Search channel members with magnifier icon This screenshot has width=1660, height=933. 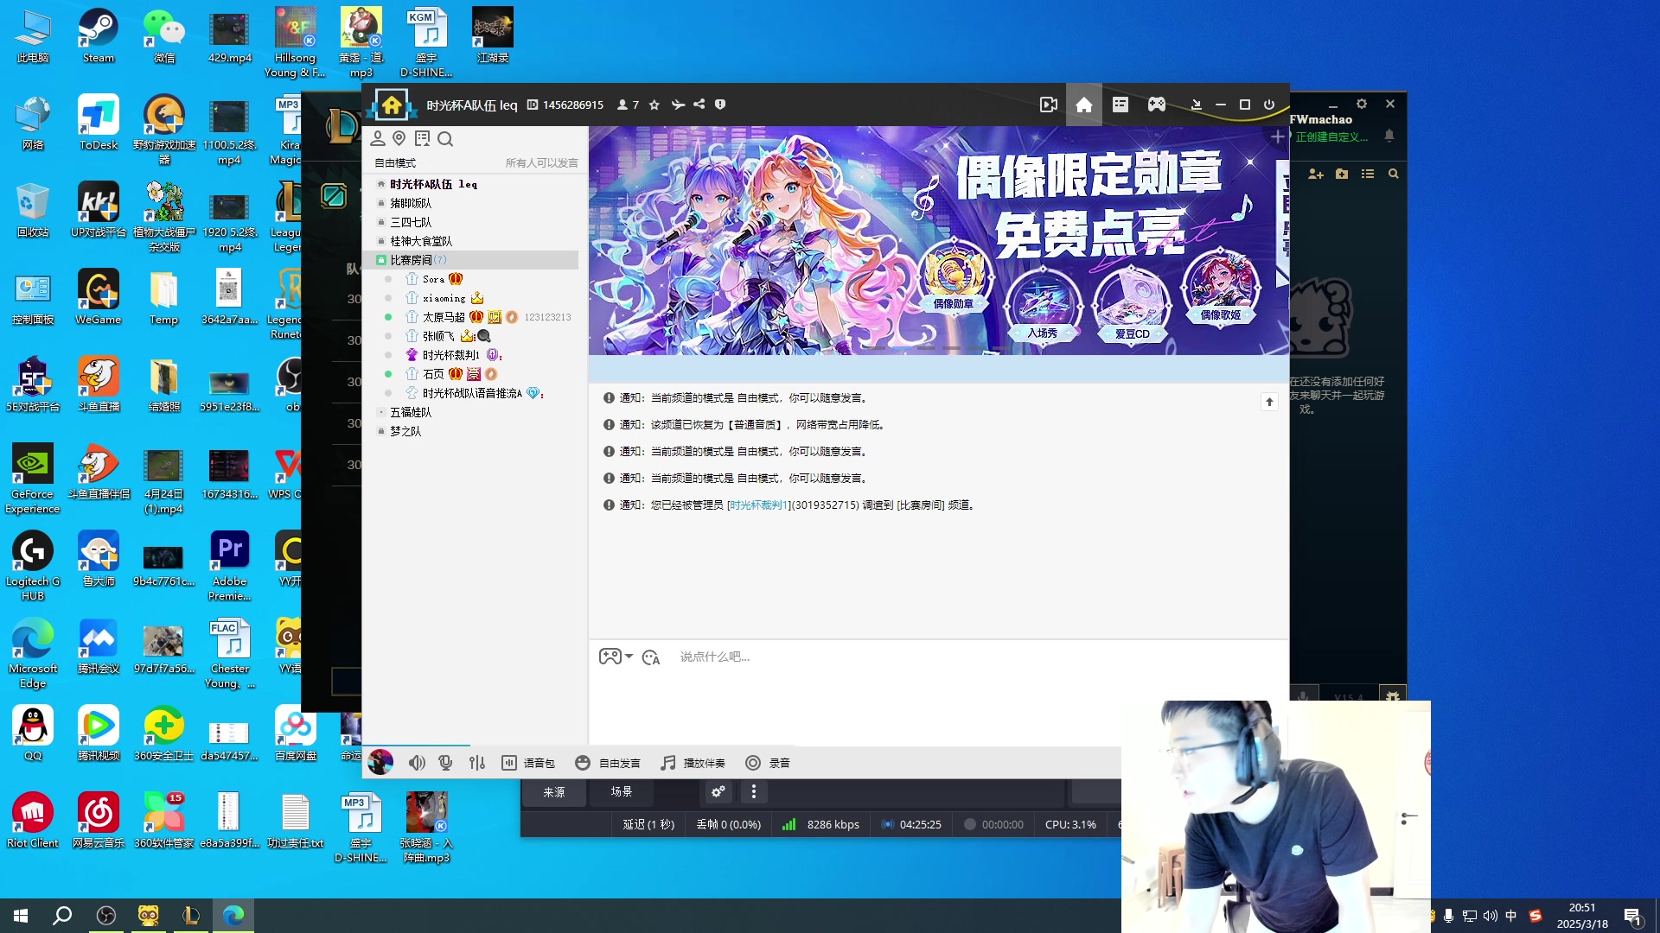445,138
